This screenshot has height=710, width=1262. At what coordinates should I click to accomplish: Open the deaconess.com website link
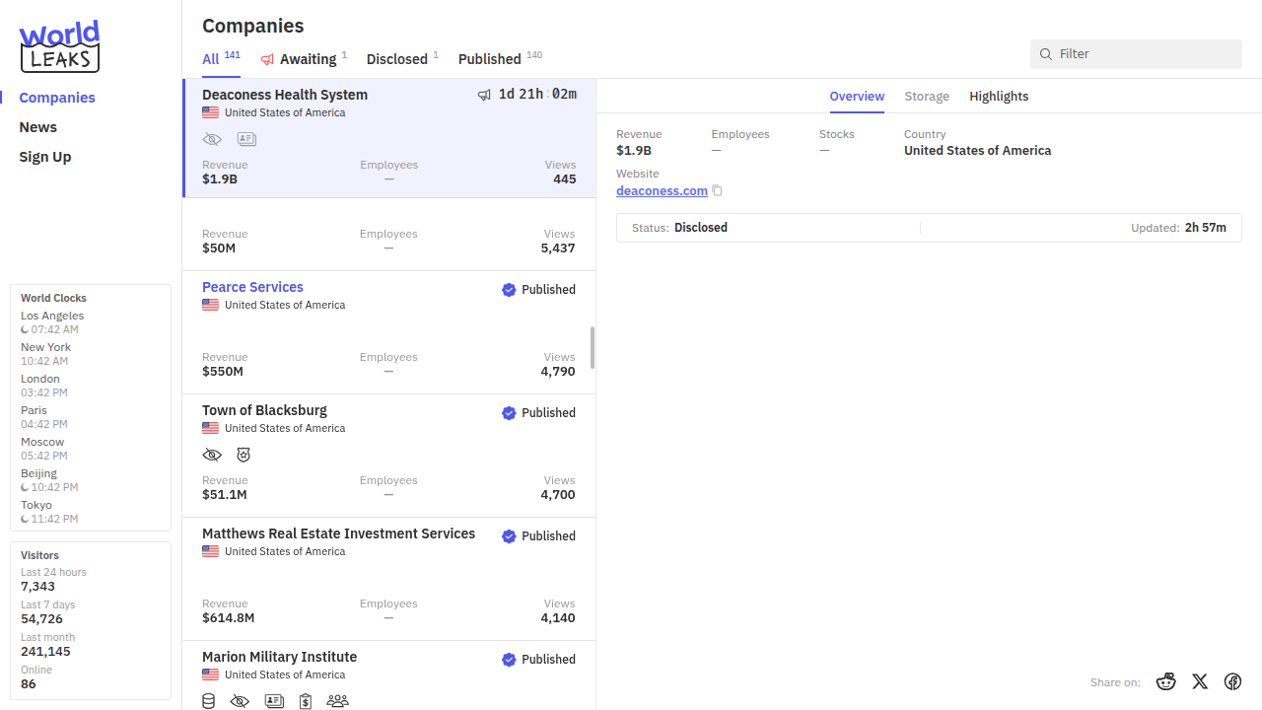pos(662,191)
